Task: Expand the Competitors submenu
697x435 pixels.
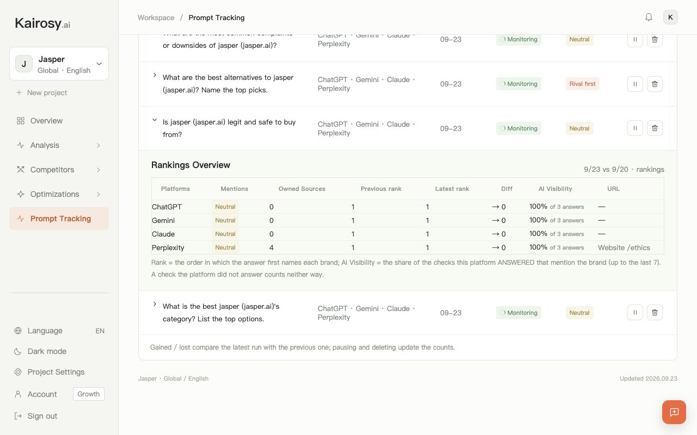Action: pos(59,170)
